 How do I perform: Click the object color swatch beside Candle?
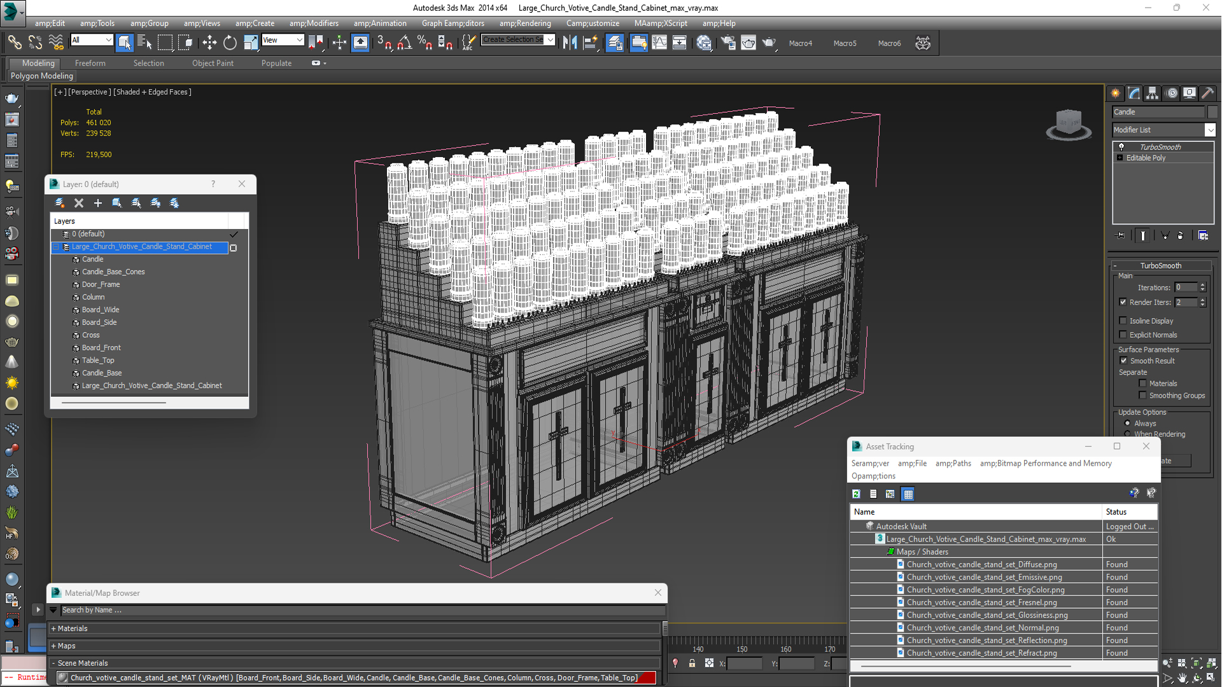tap(1212, 112)
